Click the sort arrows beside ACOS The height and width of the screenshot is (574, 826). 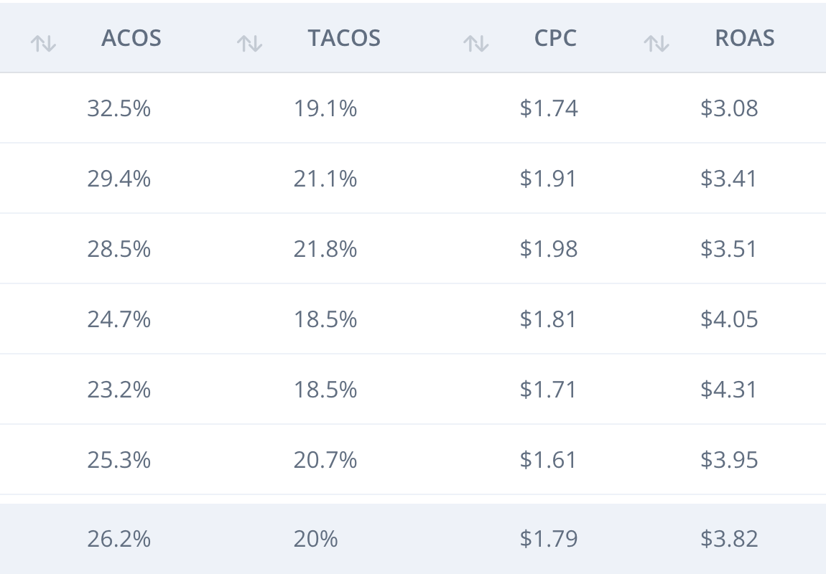(x=43, y=44)
